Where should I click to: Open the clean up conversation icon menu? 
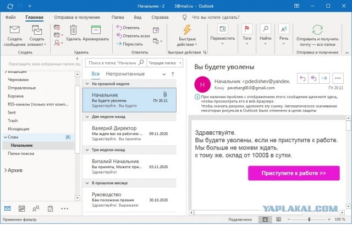point(58,35)
